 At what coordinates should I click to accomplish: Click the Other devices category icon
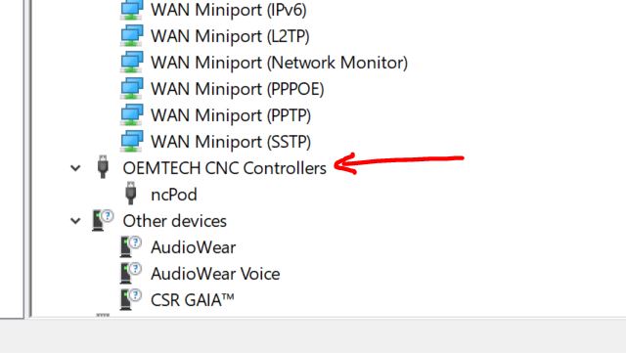click(103, 220)
